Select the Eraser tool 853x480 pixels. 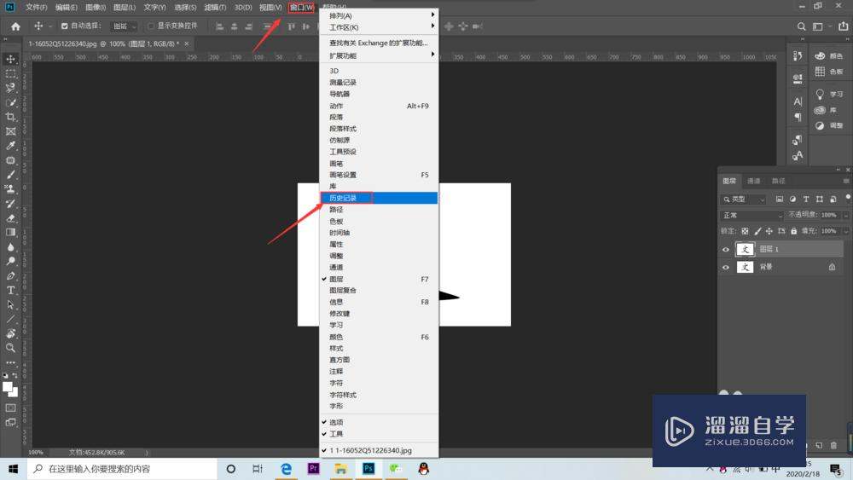coord(10,218)
